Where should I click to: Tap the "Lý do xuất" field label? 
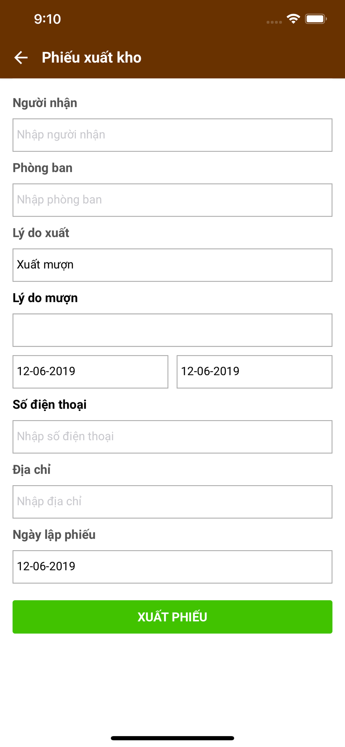pyautogui.click(x=41, y=233)
